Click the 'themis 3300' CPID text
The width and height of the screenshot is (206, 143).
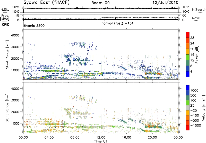point(34,26)
